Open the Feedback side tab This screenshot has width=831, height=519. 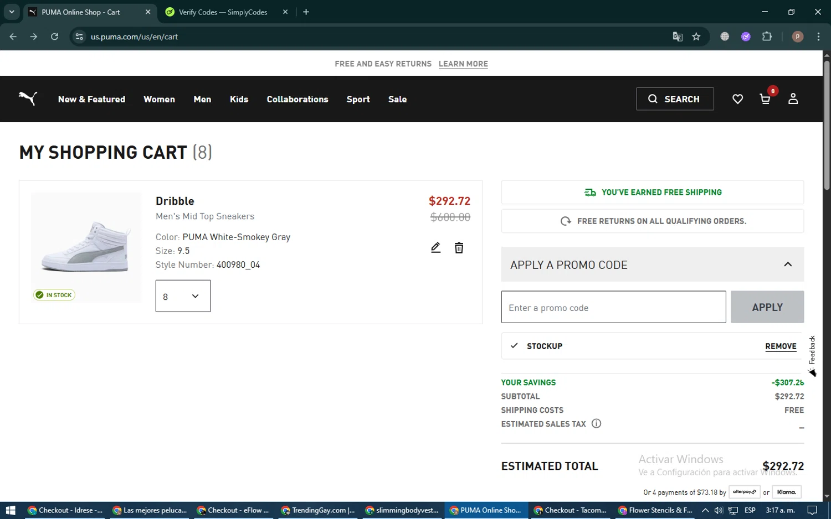pyautogui.click(x=812, y=356)
